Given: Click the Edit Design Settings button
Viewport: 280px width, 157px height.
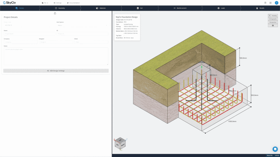Looking at the screenshot, I should pos(56,71).
